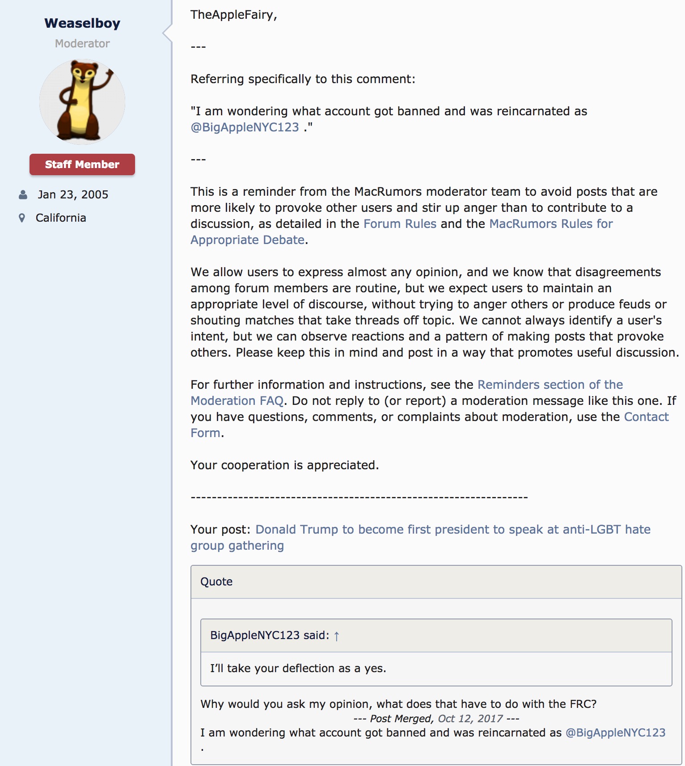
Task: Open the California location link
Action: (61, 218)
